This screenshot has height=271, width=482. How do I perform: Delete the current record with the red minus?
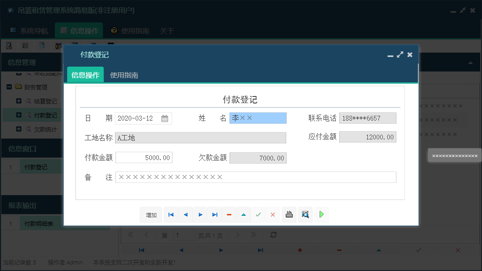(x=229, y=214)
